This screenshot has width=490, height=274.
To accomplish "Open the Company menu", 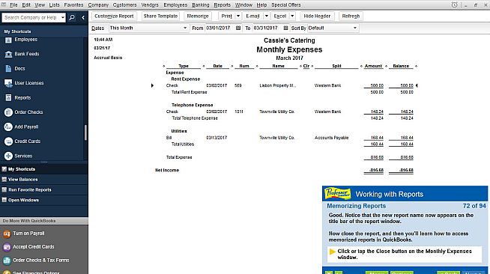I will click(x=98, y=5).
